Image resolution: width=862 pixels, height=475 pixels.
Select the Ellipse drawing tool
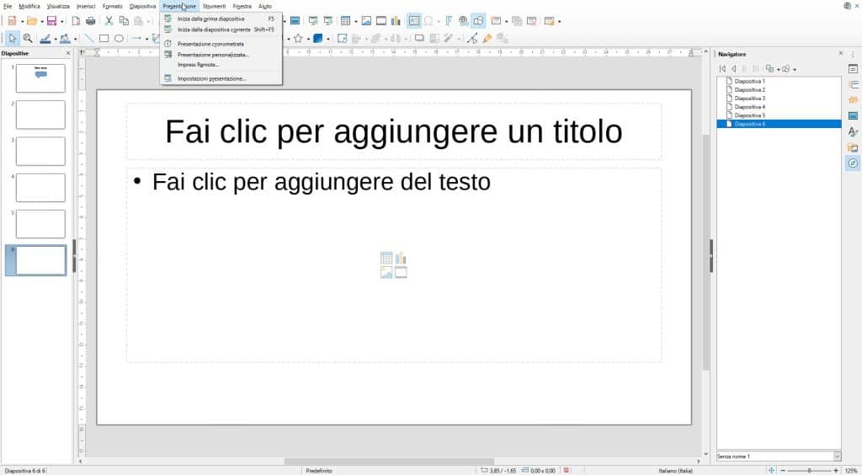[x=119, y=39]
